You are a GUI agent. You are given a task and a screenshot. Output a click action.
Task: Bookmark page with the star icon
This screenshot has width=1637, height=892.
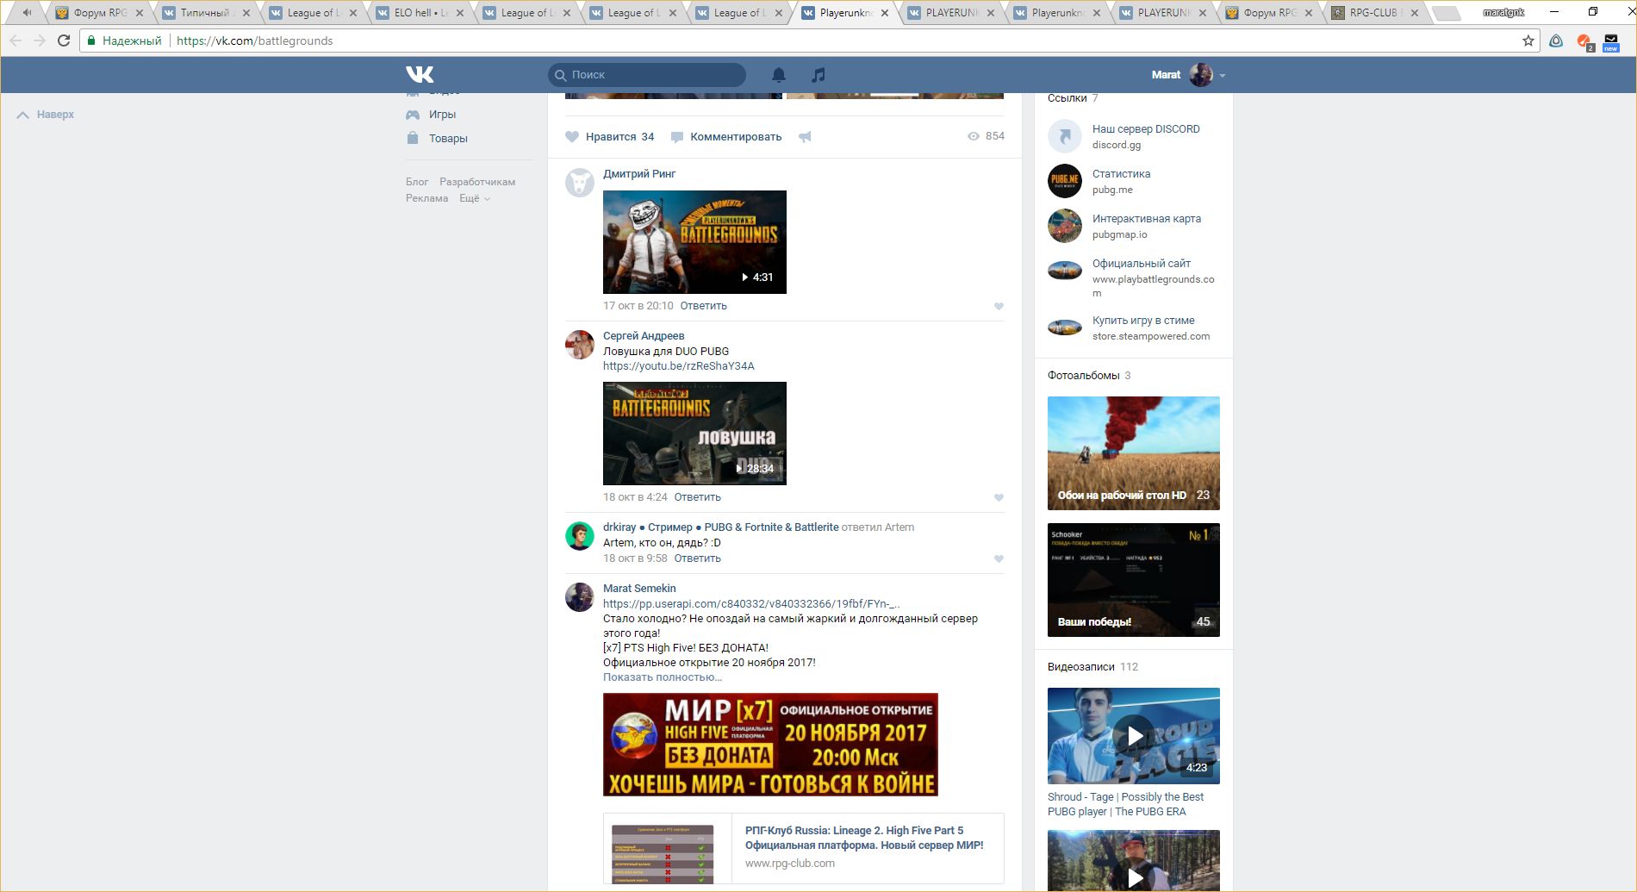coord(1528,41)
